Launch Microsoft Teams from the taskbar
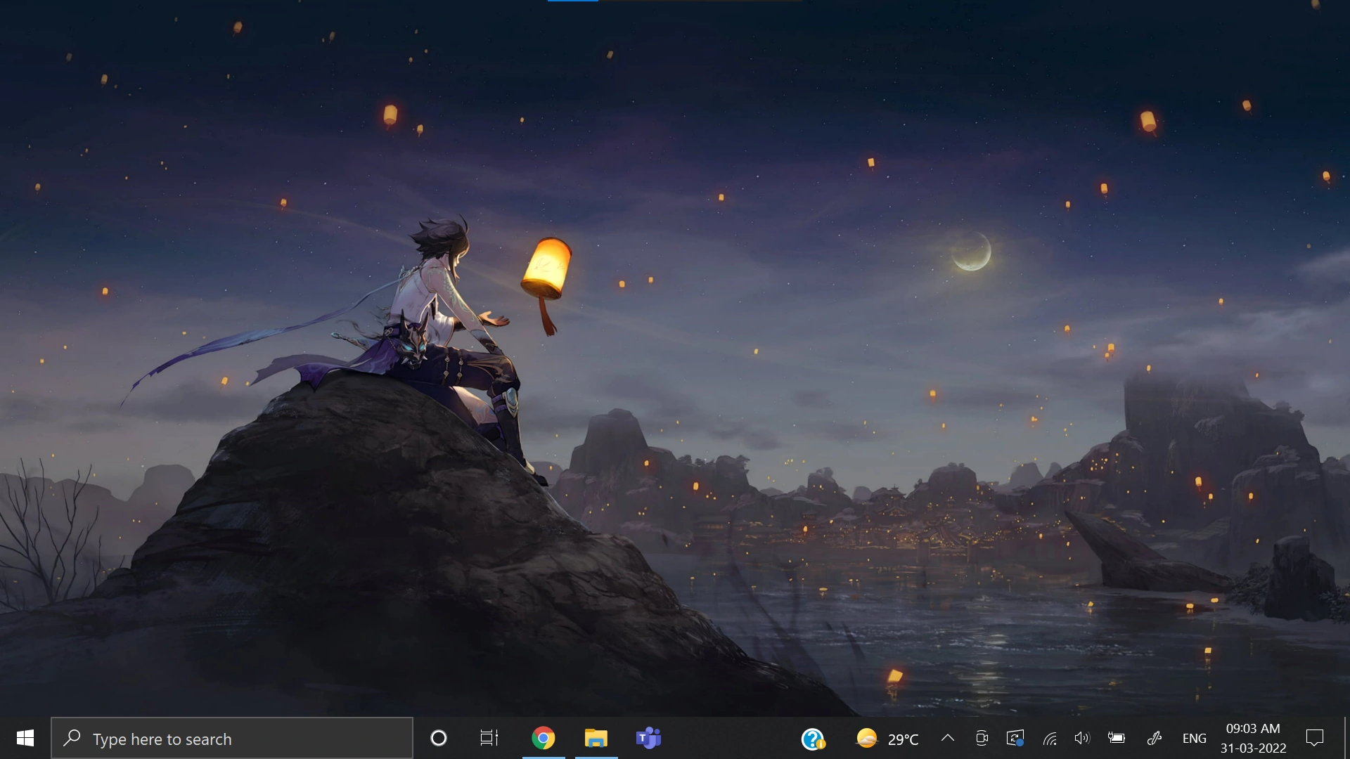This screenshot has width=1350, height=759. tap(648, 738)
